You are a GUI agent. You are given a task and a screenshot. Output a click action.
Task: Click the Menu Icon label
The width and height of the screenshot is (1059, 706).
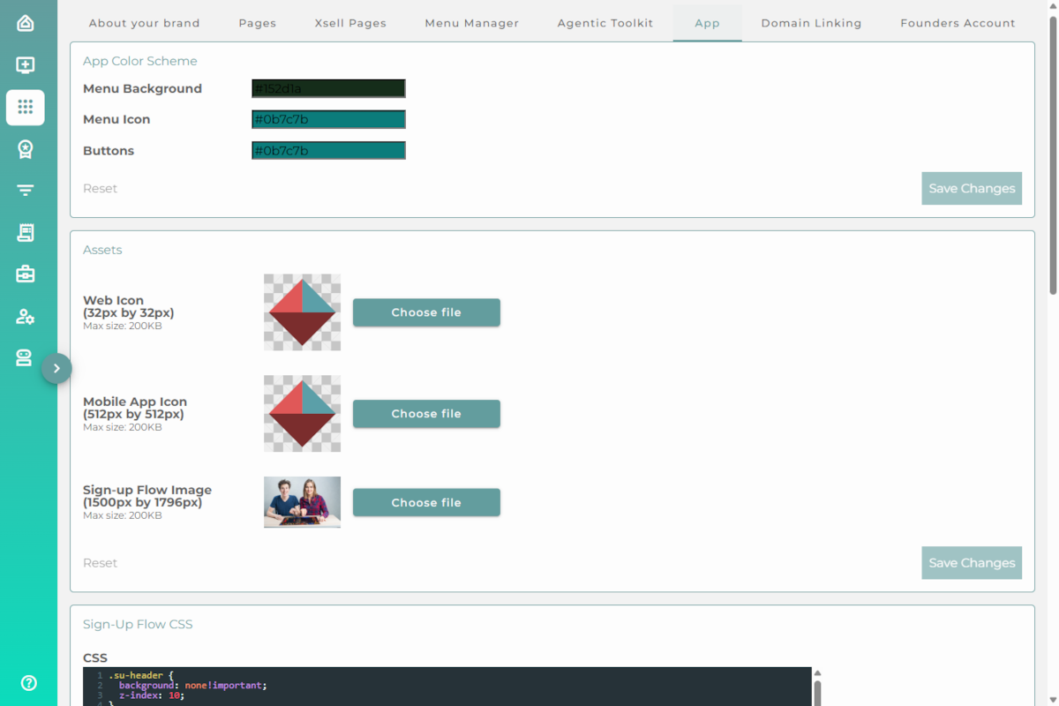pos(116,119)
